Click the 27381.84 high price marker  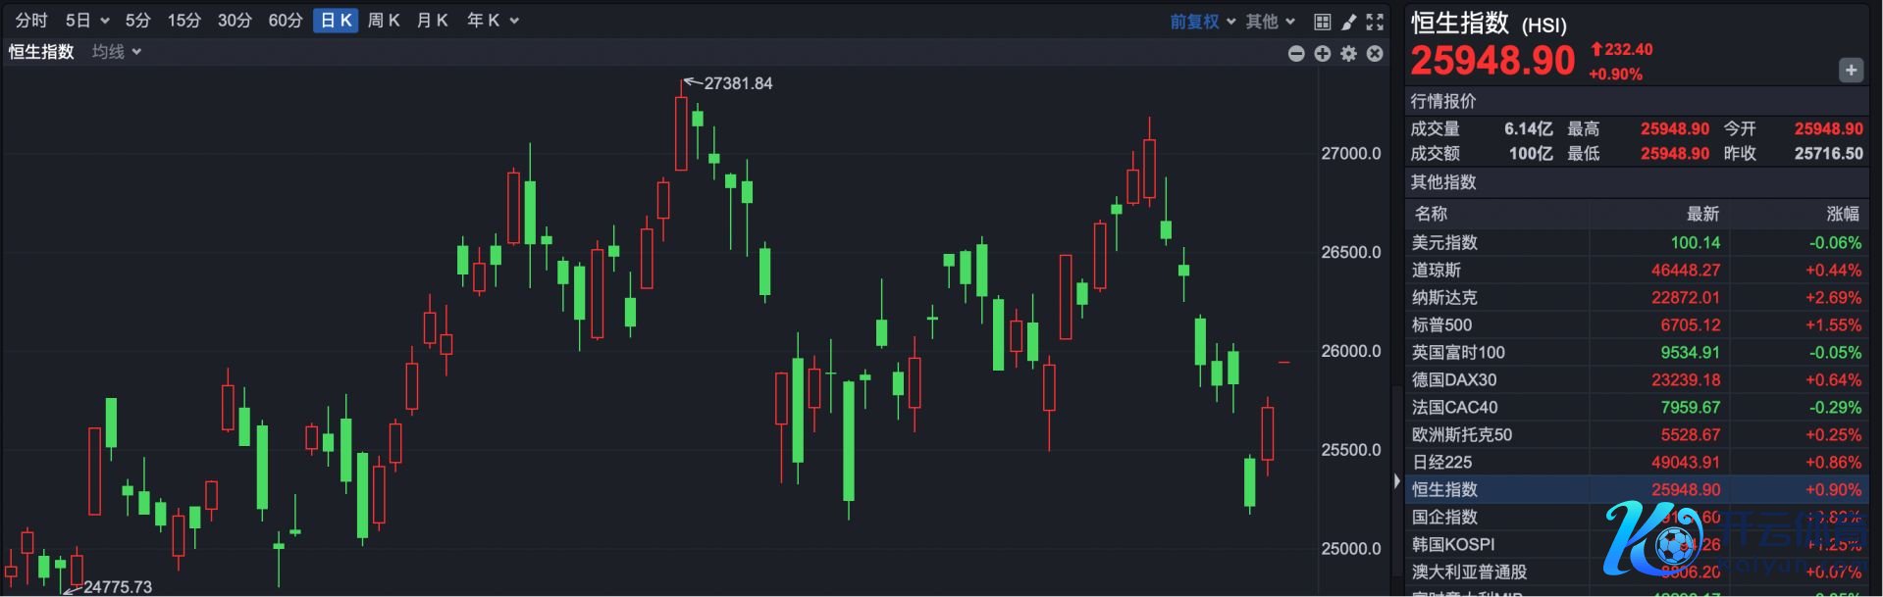pos(737,84)
